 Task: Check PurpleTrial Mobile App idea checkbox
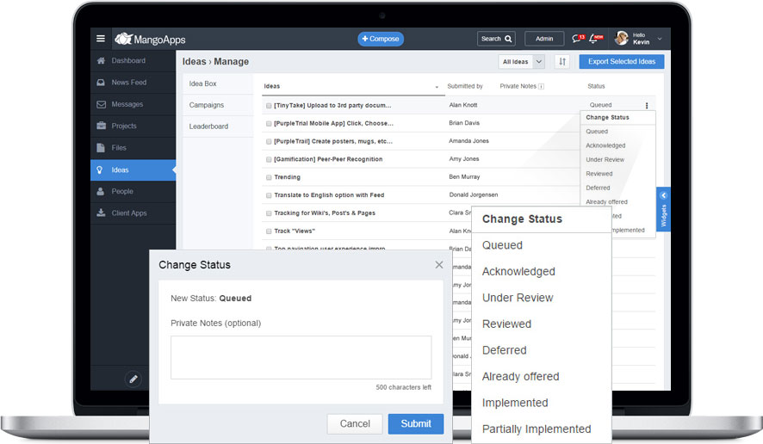(269, 124)
